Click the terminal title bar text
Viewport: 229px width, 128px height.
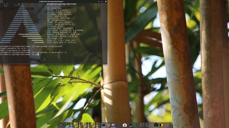click(52, 1)
